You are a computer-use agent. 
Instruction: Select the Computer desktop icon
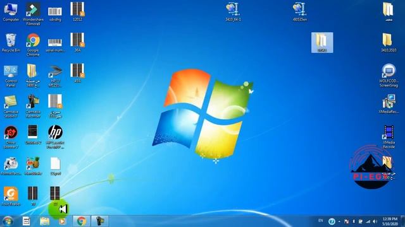[x=11, y=12]
